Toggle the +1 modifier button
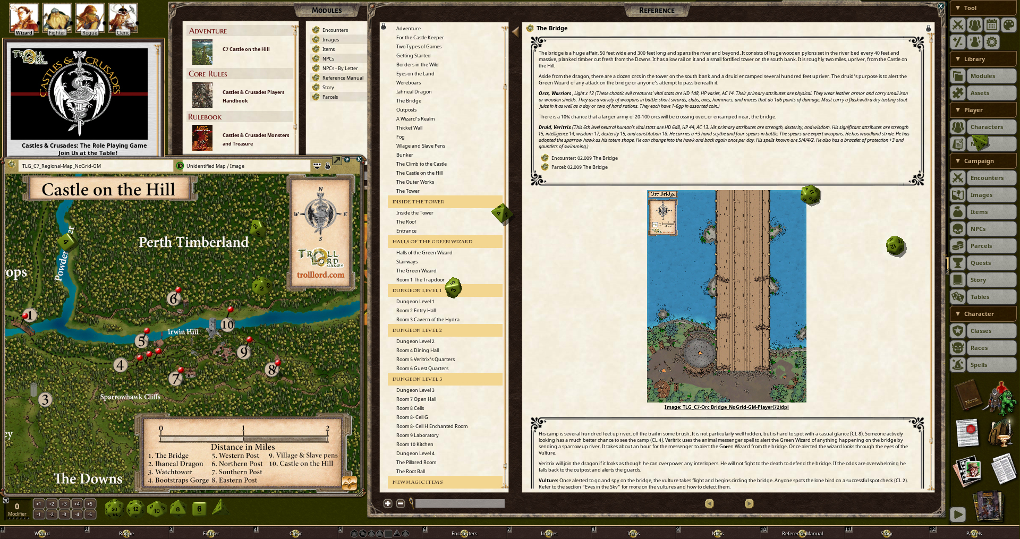The width and height of the screenshot is (1020, 539). (x=39, y=504)
